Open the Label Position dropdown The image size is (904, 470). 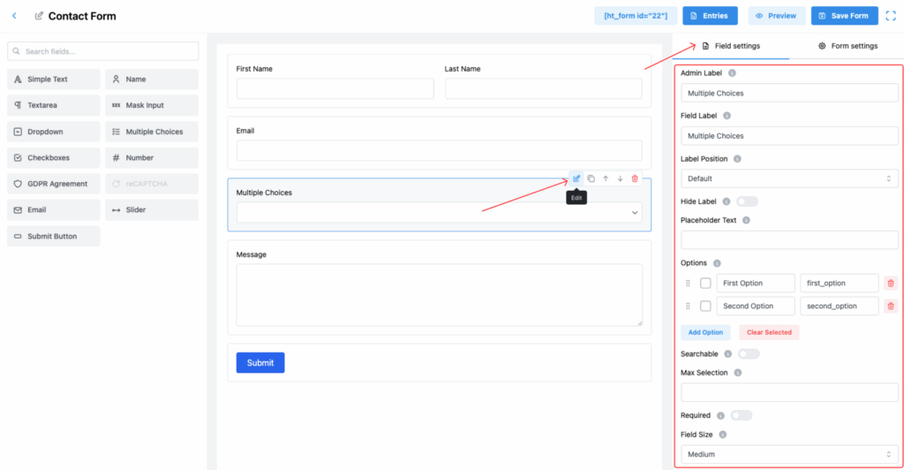coord(789,178)
